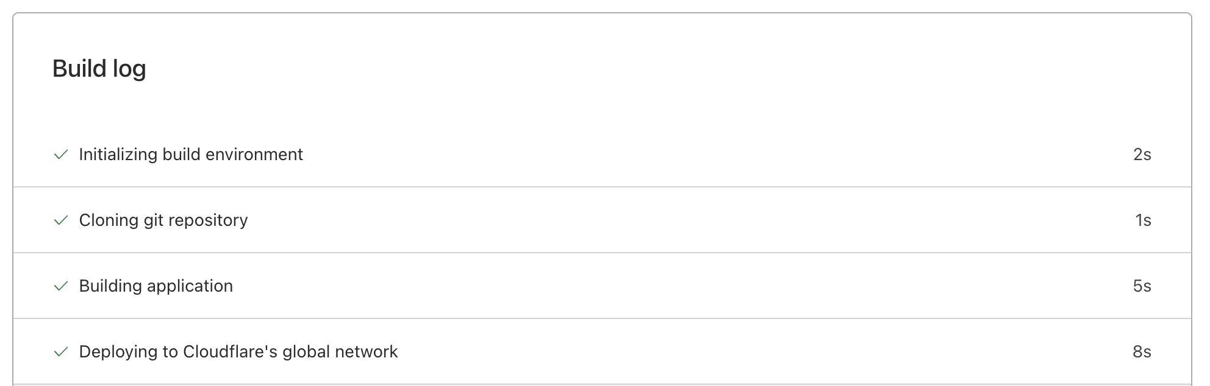Click the green checkmark beside Initializing build environment

[x=61, y=155]
